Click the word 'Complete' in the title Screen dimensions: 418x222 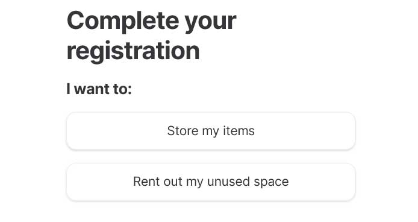pyautogui.click(x=123, y=21)
